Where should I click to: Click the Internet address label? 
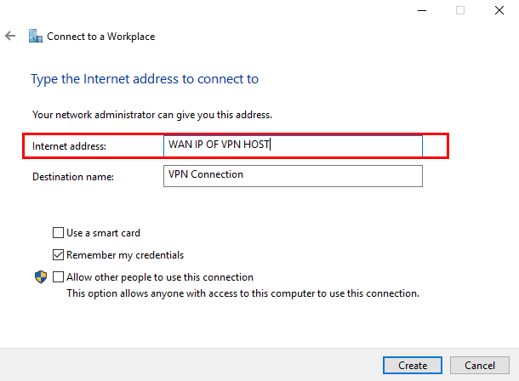pyautogui.click(x=70, y=146)
